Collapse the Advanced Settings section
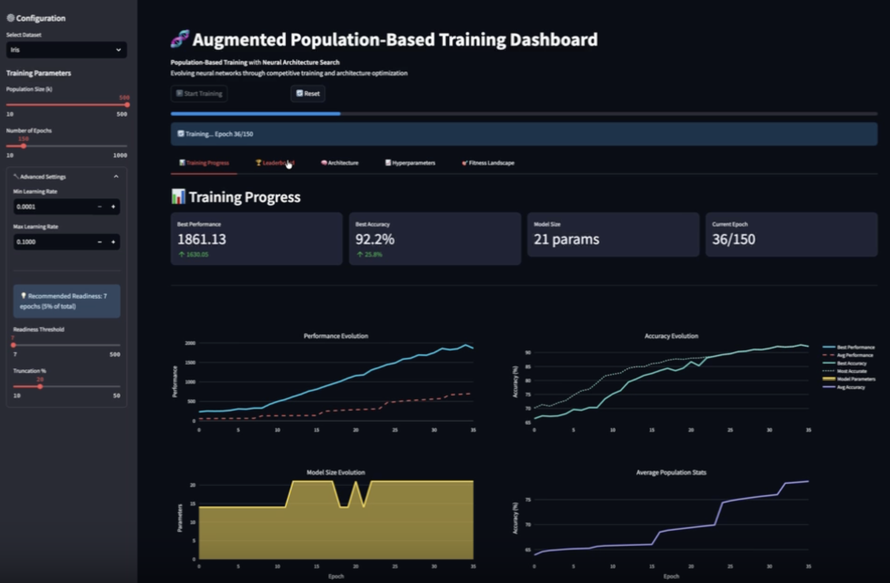 [116, 176]
